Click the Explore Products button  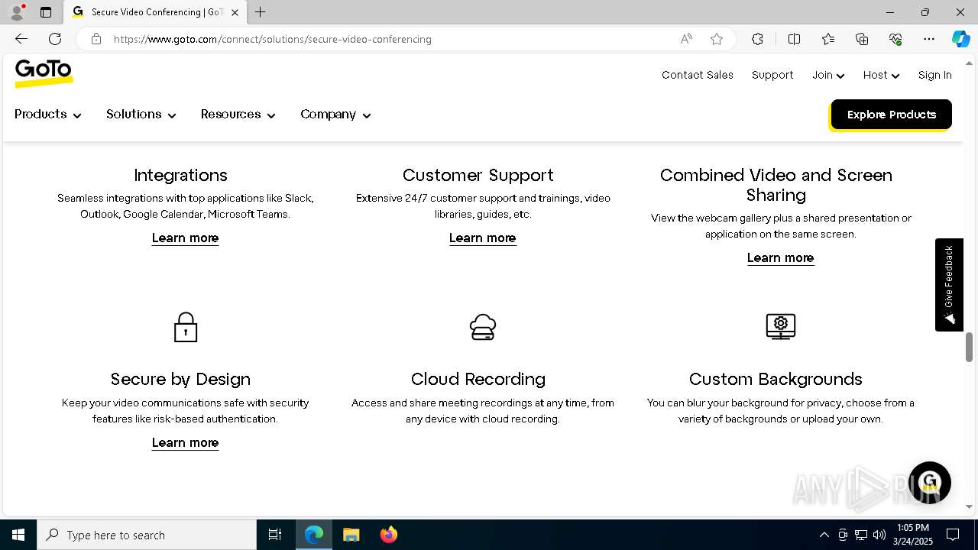(x=891, y=115)
